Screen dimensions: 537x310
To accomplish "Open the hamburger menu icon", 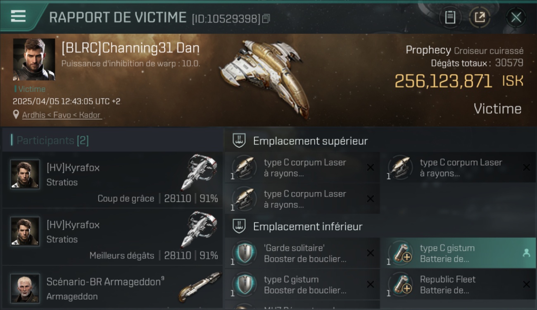I will [x=18, y=16].
